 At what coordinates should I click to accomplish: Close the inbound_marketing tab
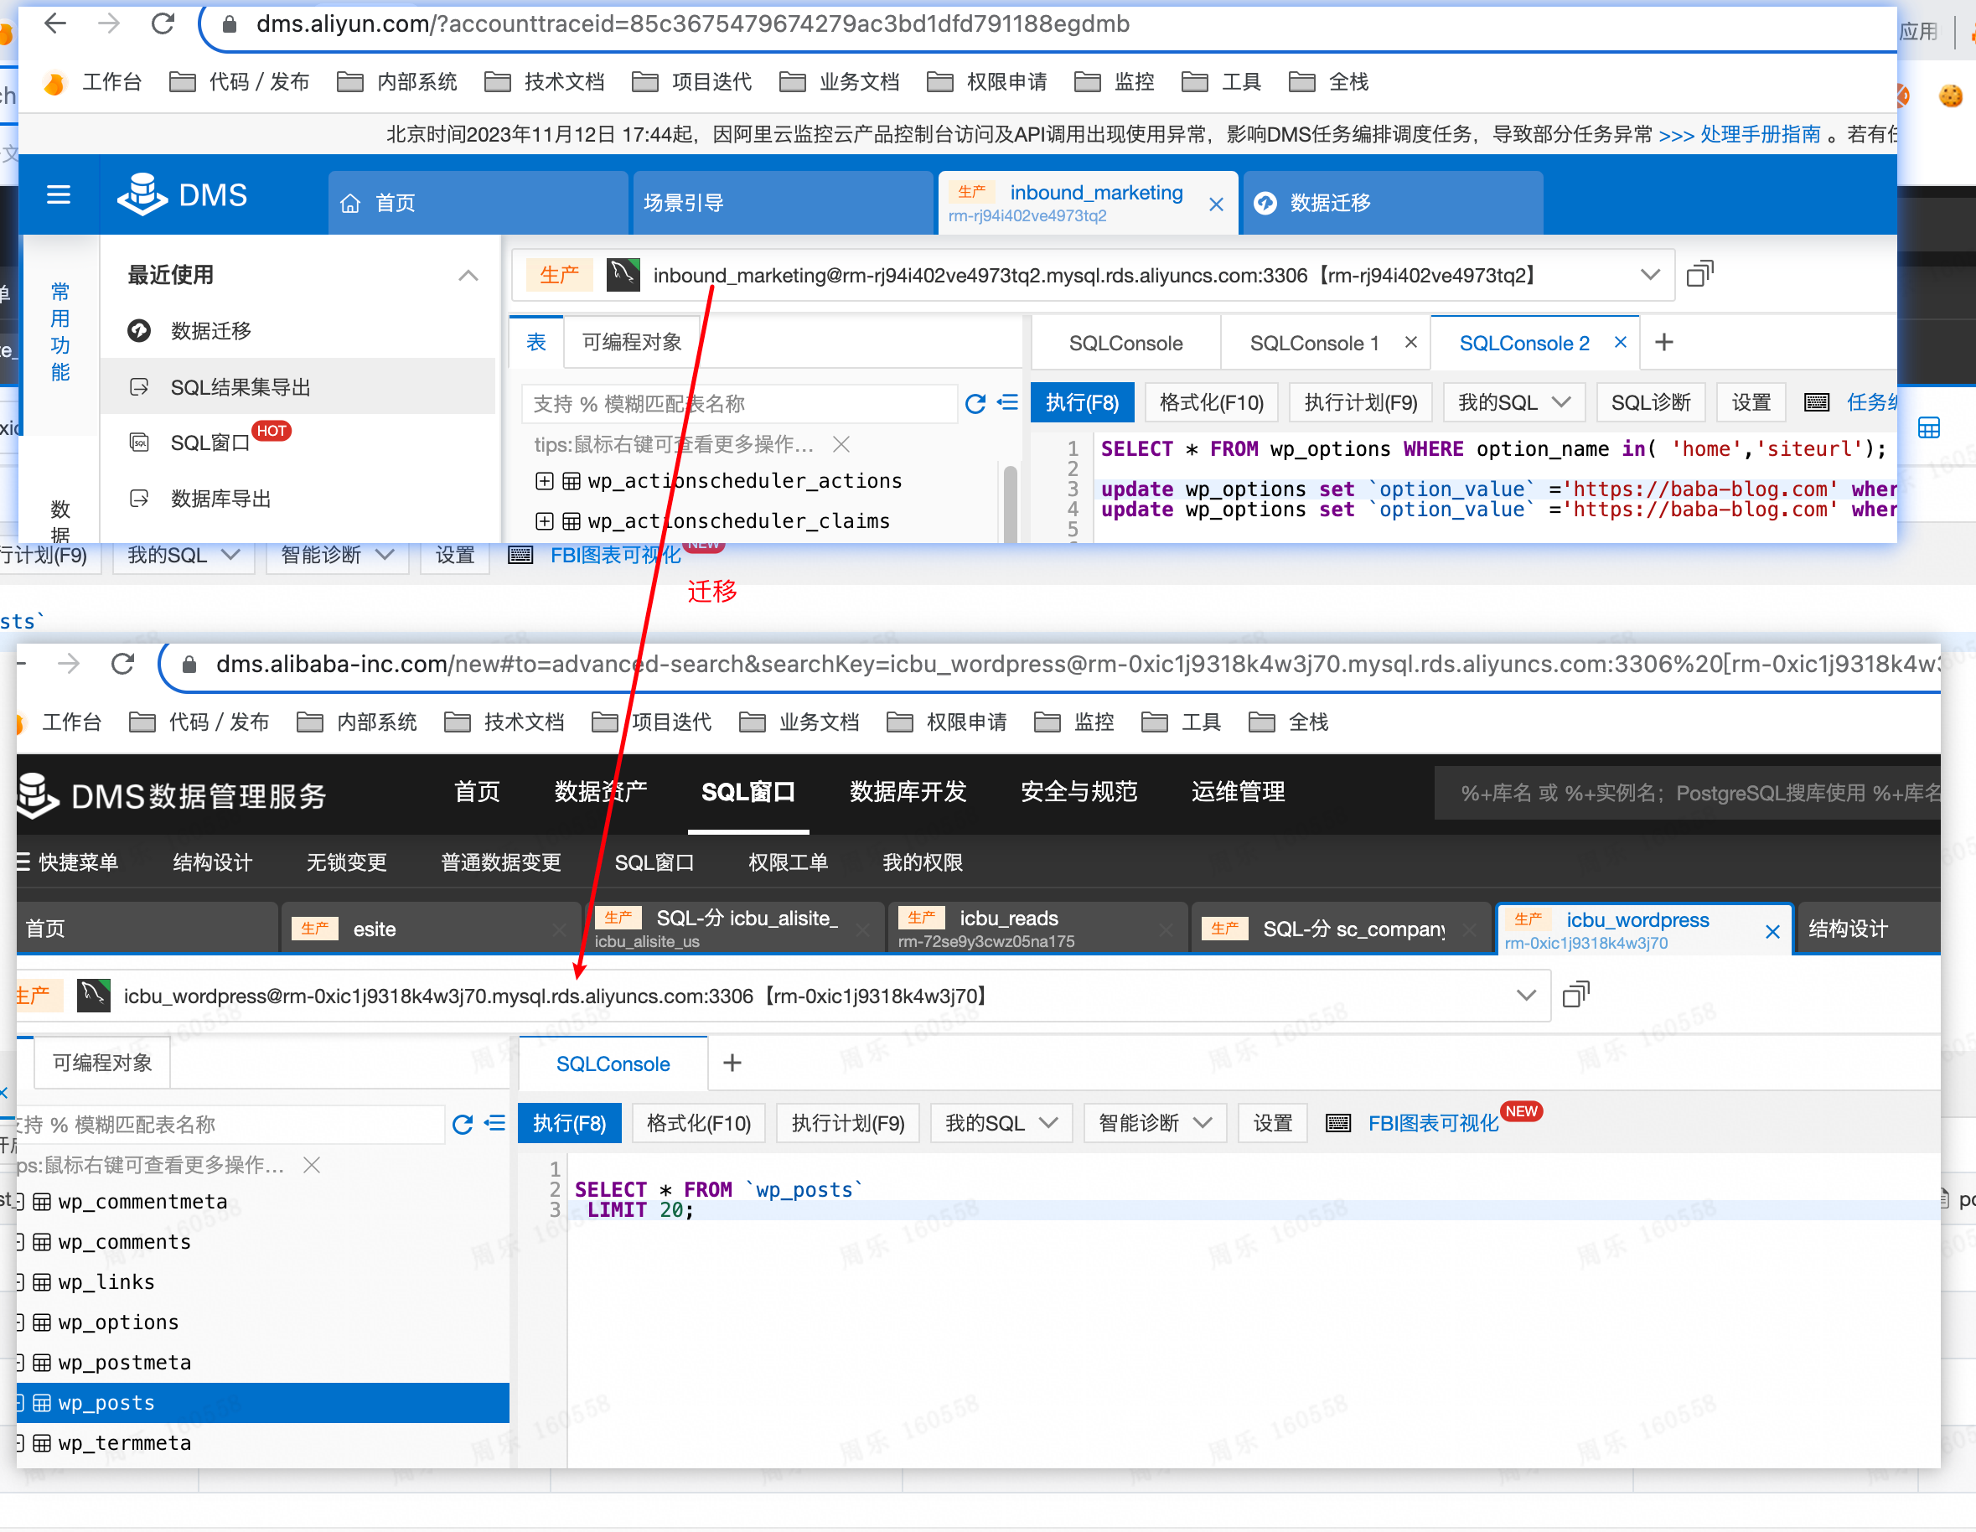pos(1216,204)
